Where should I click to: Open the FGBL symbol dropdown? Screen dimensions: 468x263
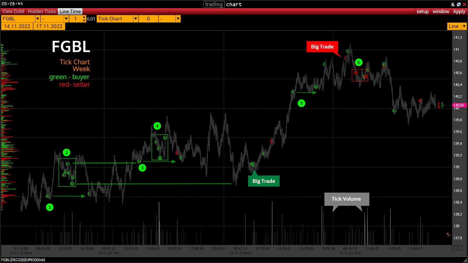(x=37, y=19)
